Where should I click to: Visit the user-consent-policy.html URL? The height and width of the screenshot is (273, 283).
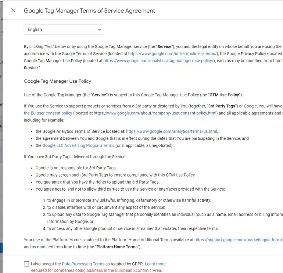(155, 113)
